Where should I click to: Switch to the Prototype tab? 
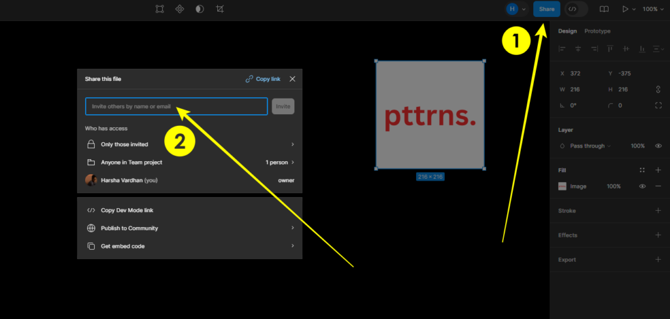tap(597, 31)
